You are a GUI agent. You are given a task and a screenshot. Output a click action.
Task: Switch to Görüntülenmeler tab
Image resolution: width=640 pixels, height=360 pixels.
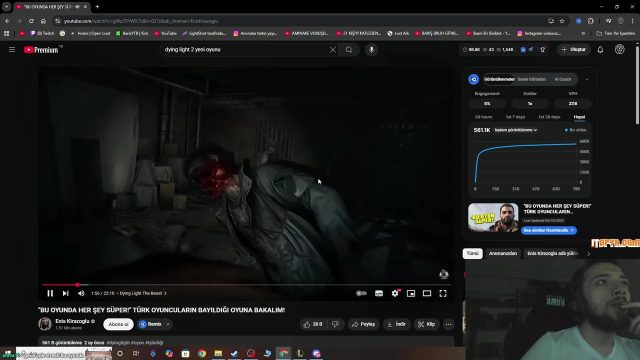pos(499,79)
